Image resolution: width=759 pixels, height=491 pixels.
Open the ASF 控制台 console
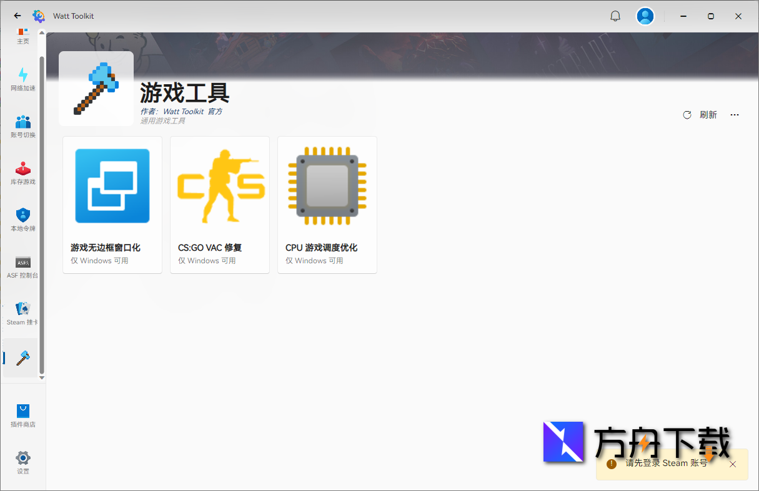pyautogui.click(x=23, y=266)
